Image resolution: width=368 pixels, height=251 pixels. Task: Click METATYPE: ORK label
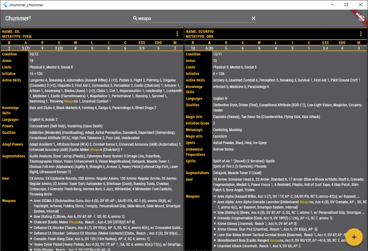coord(199,37)
